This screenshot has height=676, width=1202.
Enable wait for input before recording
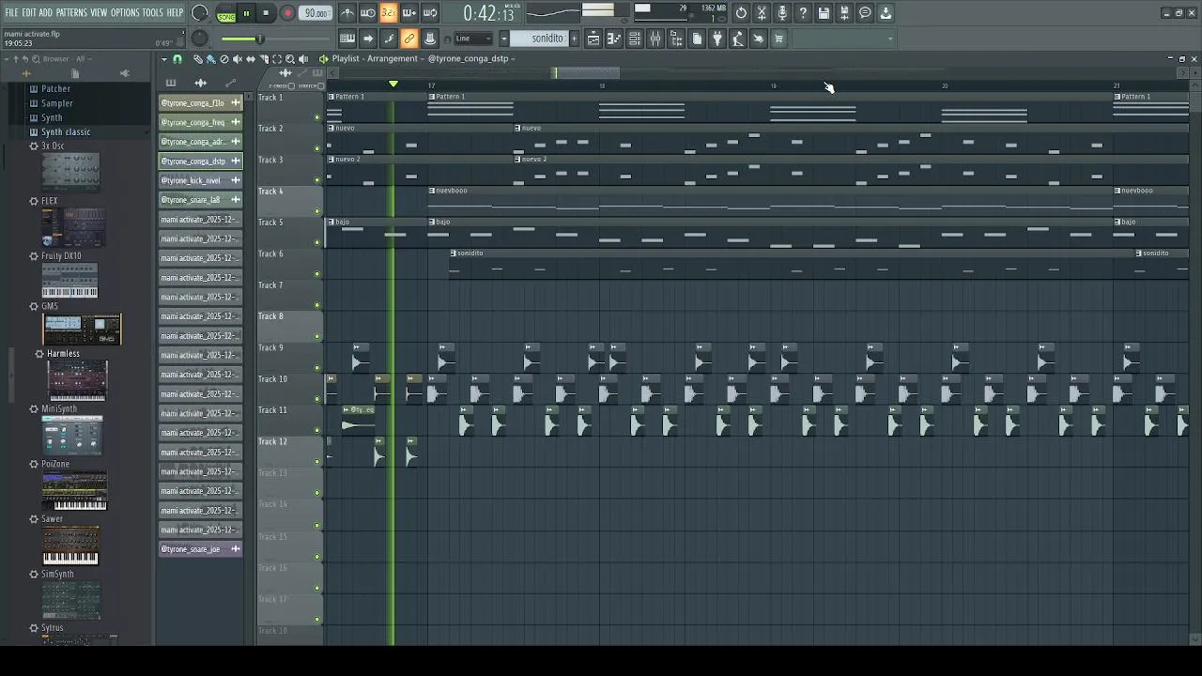[x=368, y=13]
